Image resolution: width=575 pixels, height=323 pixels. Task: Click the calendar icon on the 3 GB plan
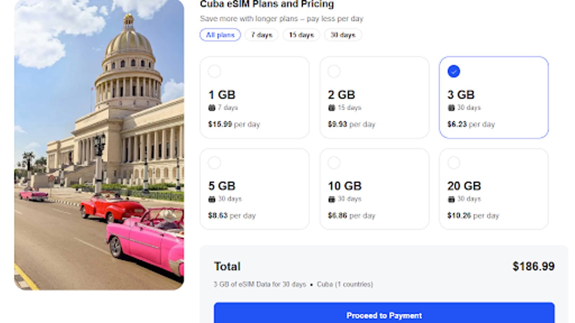coord(451,108)
